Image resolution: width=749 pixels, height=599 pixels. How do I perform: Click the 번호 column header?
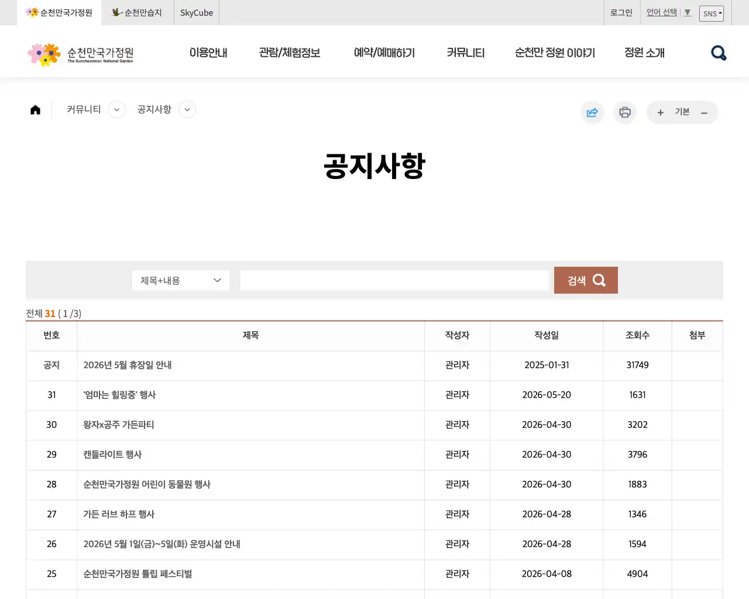tap(51, 335)
